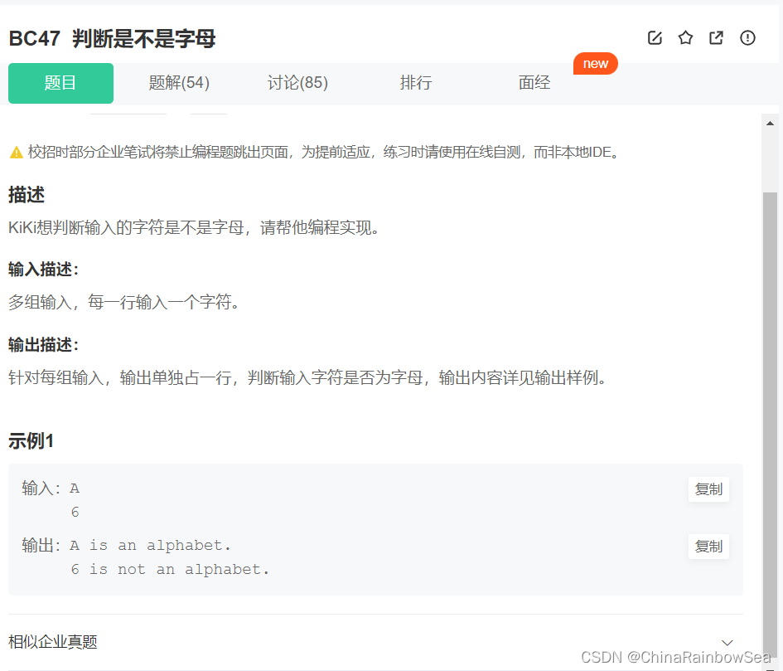This screenshot has height=671, width=783.
Task: Open the 排行 tab
Action: [416, 83]
